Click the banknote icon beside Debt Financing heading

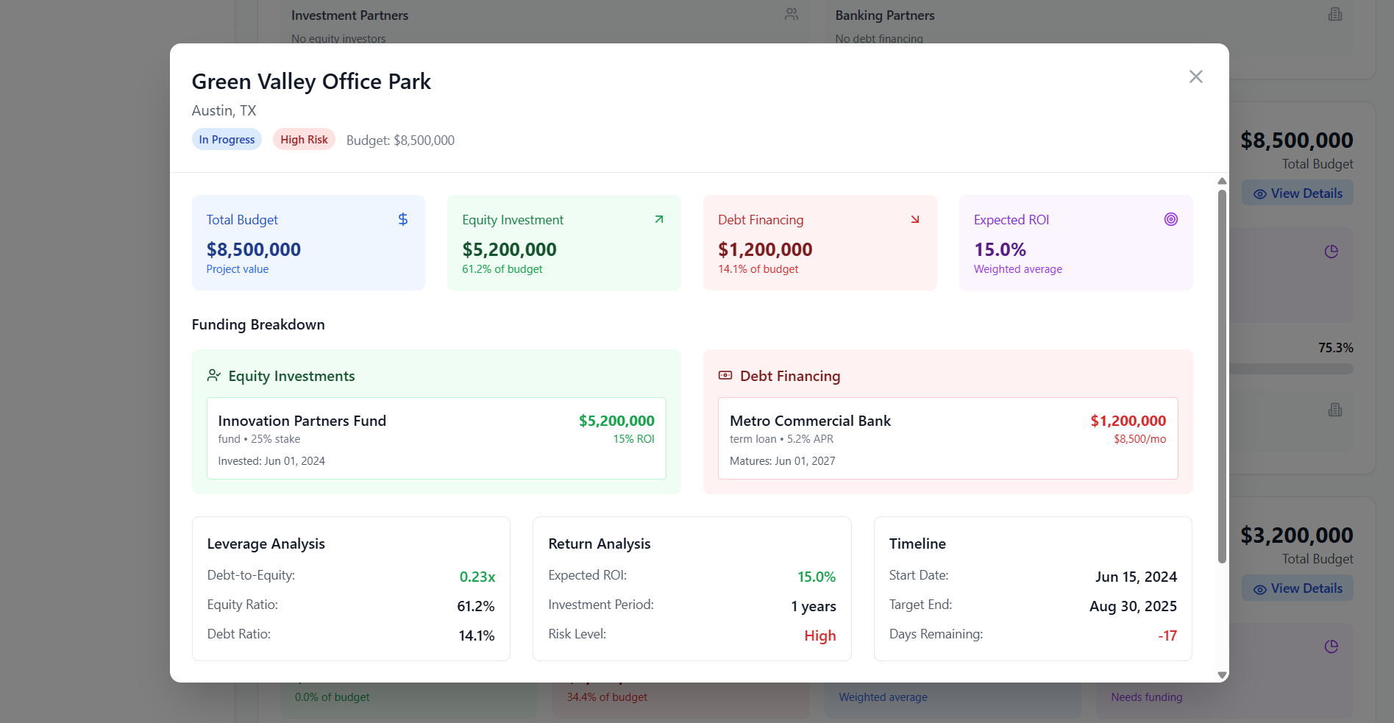[x=725, y=376]
